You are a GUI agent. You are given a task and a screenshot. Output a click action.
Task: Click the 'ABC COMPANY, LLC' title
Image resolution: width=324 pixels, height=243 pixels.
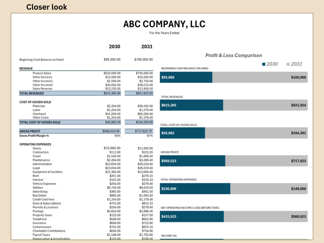(x=164, y=24)
